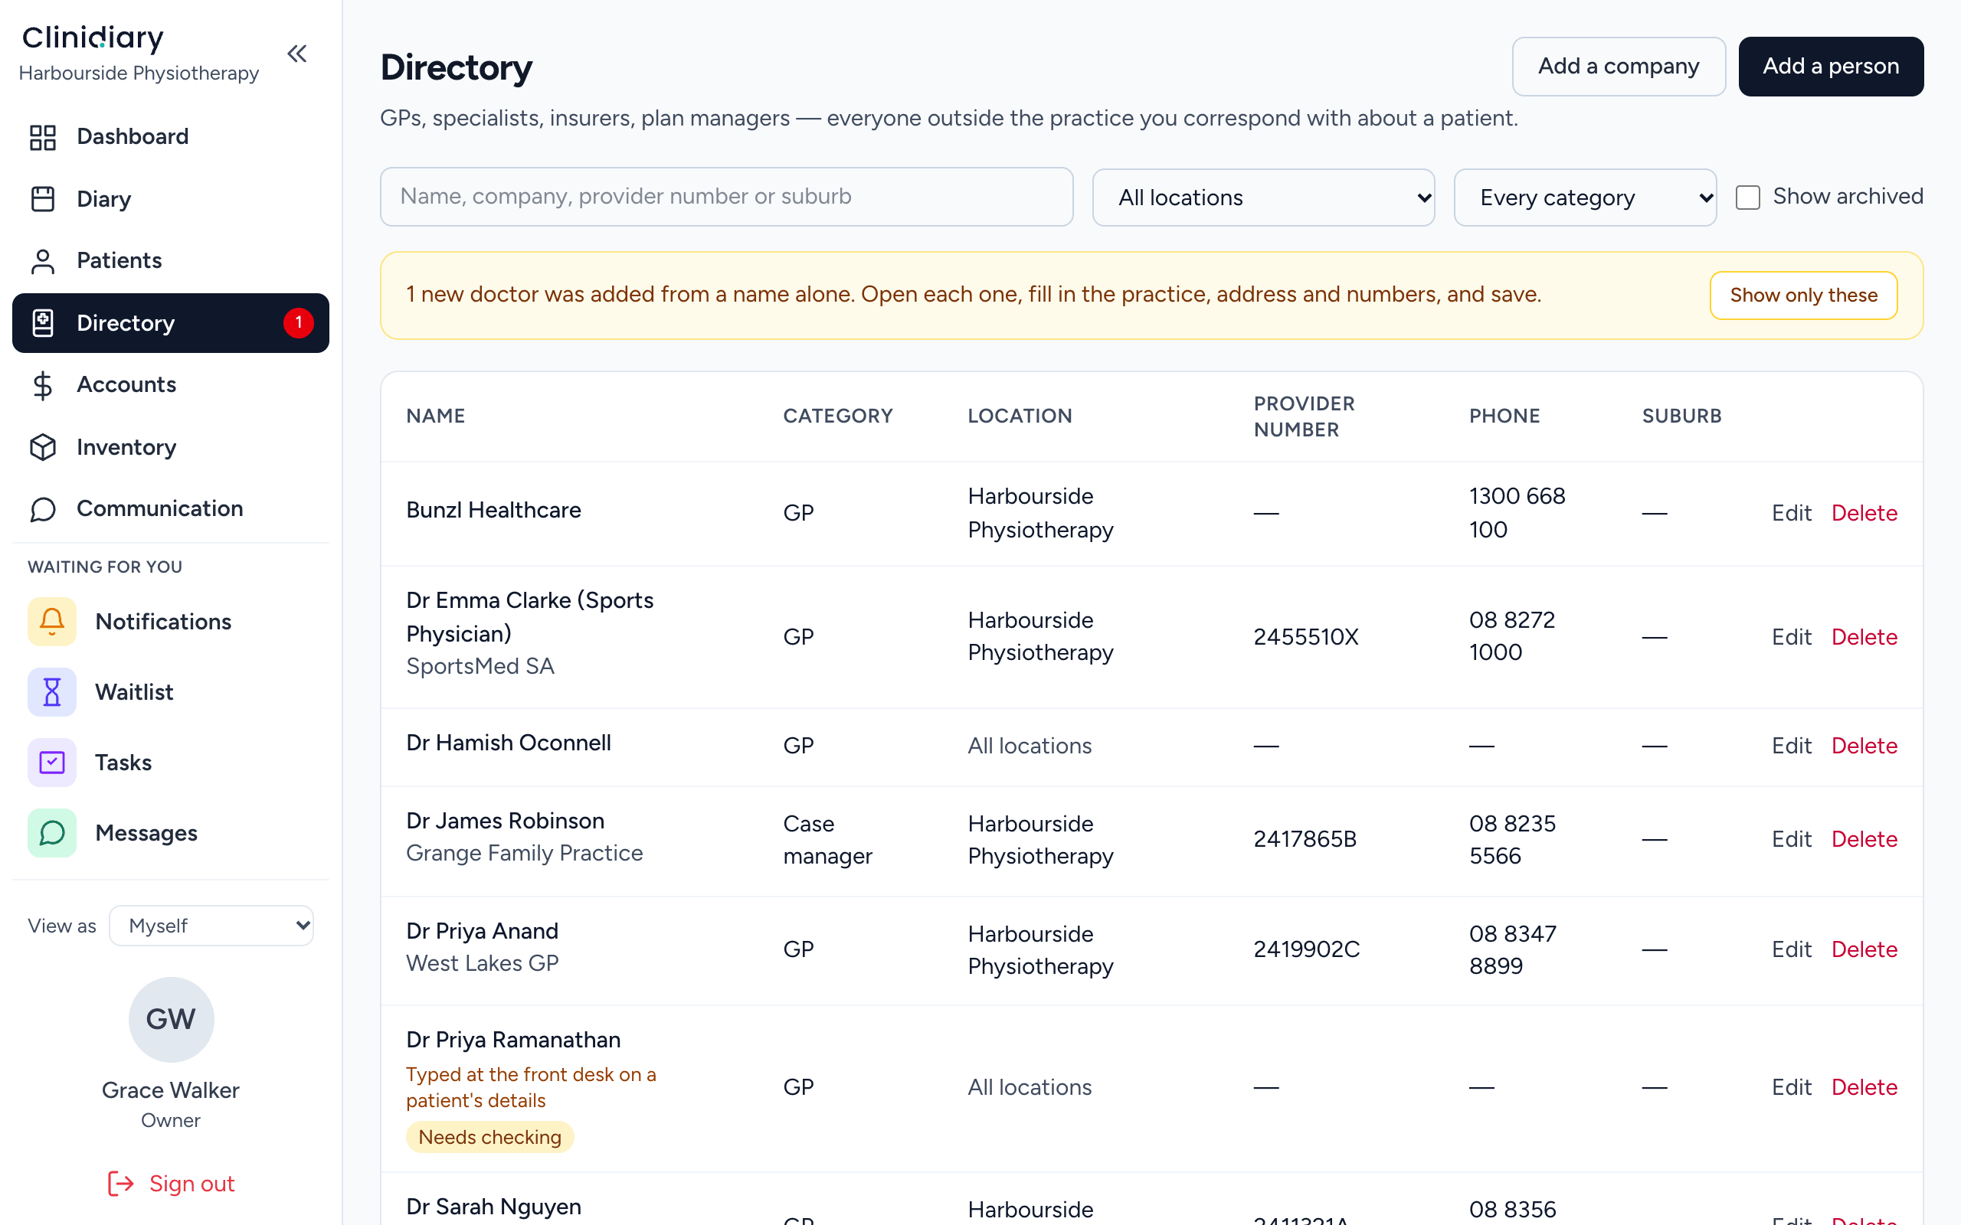Image resolution: width=1961 pixels, height=1225 pixels.
Task: Click the Add a person button
Action: (x=1831, y=67)
